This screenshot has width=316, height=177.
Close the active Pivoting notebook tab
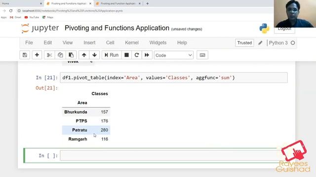pyautogui.click(x=90, y=3)
